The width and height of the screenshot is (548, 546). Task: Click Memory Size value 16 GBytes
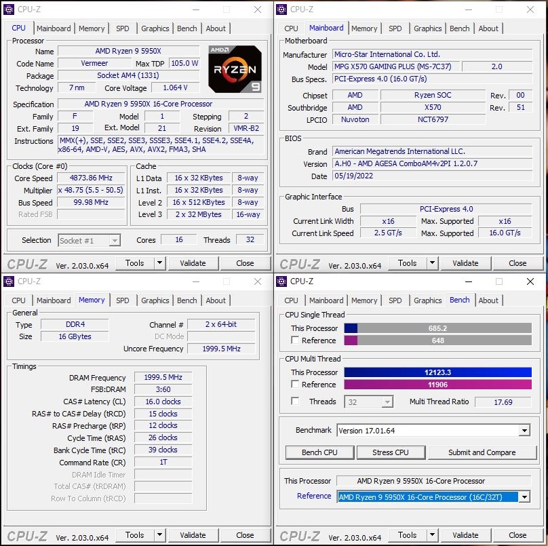coord(75,336)
